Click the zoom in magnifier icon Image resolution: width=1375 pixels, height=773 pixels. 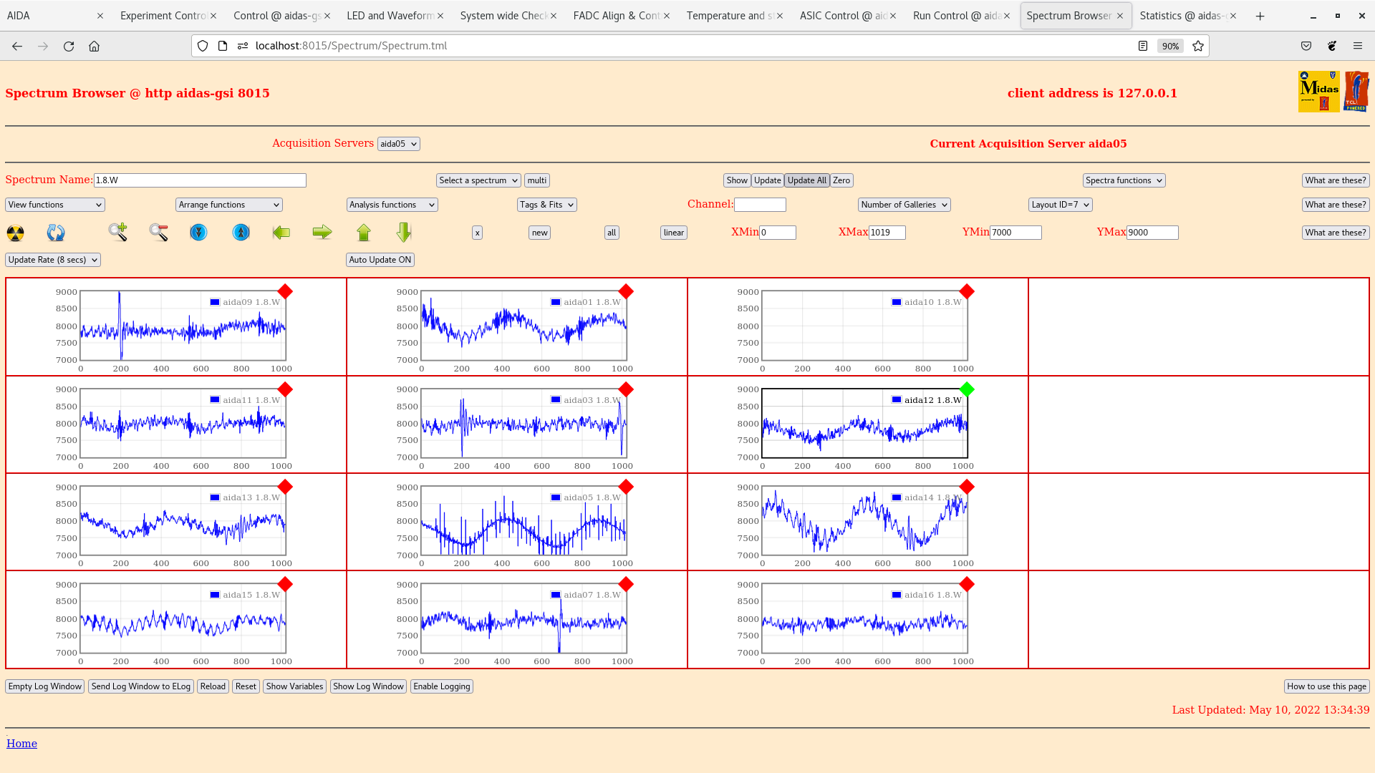tap(117, 232)
